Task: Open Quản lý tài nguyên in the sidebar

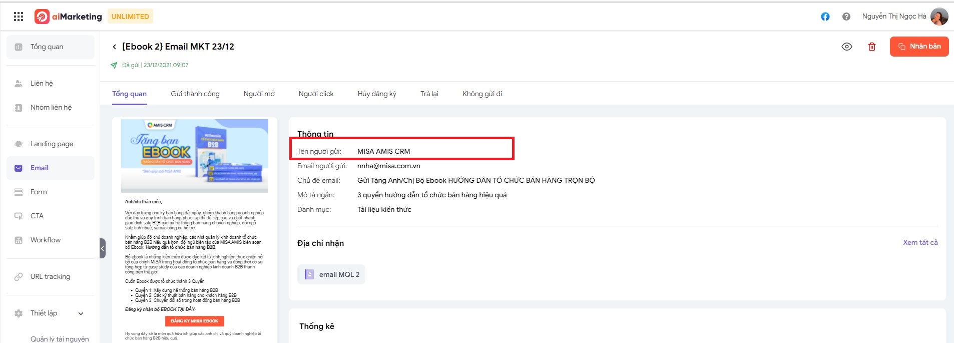Action: tap(60, 339)
